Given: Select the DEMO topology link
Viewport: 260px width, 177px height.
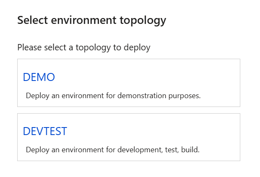Looking at the screenshot, I should (x=39, y=77).
